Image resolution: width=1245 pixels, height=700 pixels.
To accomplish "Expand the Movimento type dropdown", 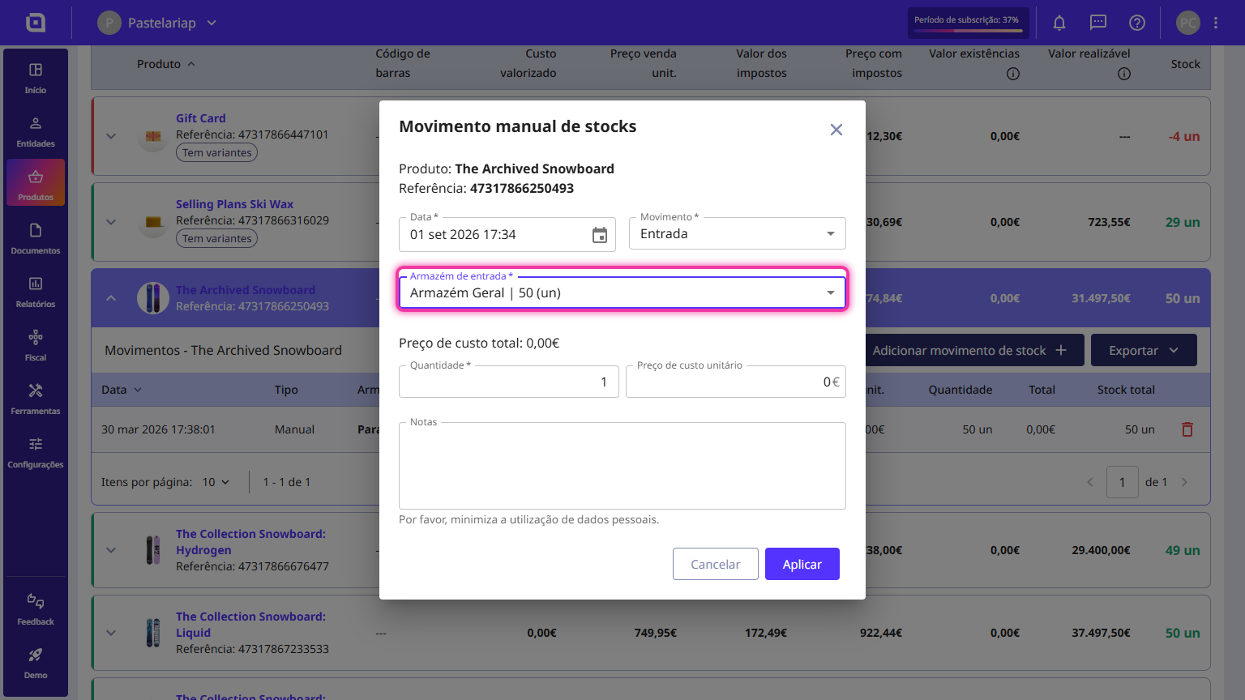I will (x=737, y=233).
